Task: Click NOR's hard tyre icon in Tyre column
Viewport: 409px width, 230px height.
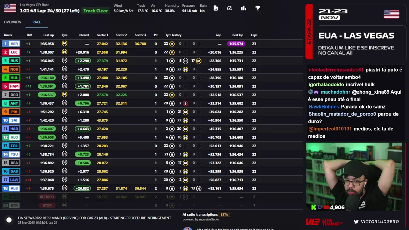Action: click(65, 69)
